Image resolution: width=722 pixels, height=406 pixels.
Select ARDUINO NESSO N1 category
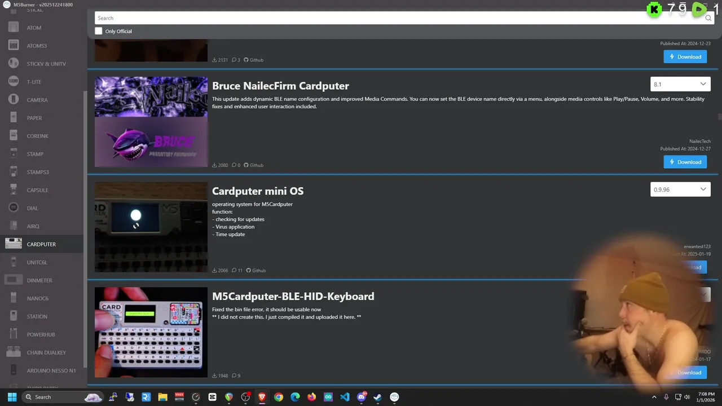pyautogui.click(x=42, y=370)
